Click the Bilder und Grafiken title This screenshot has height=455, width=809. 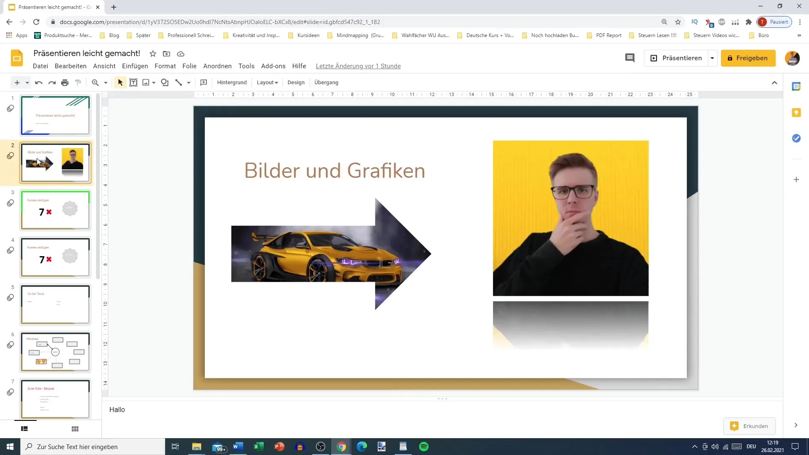(x=335, y=171)
